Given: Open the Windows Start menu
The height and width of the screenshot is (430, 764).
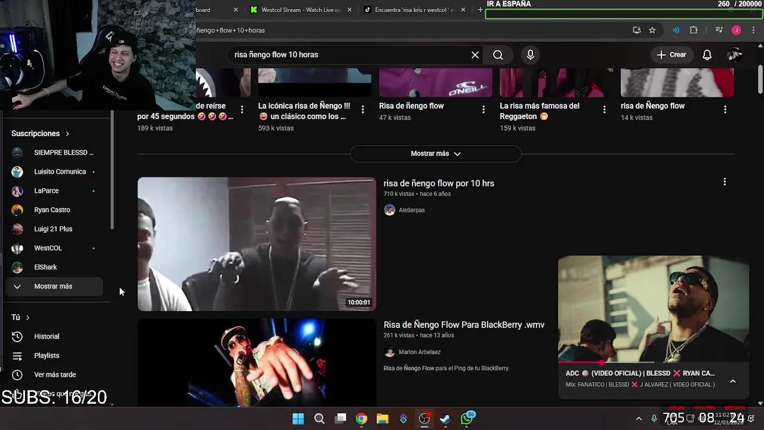Looking at the screenshot, I should 298,419.
